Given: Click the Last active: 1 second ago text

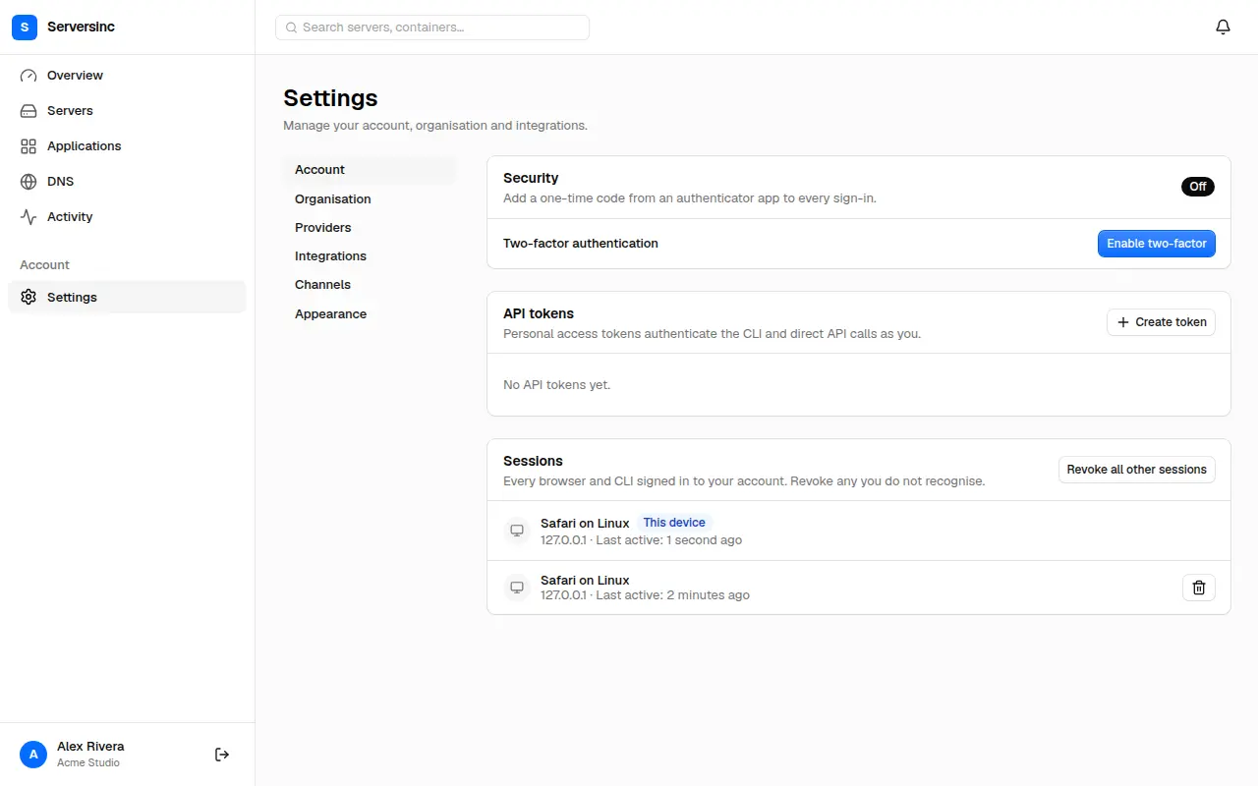Looking at the screenshot, I should click(x=668, y=540).
